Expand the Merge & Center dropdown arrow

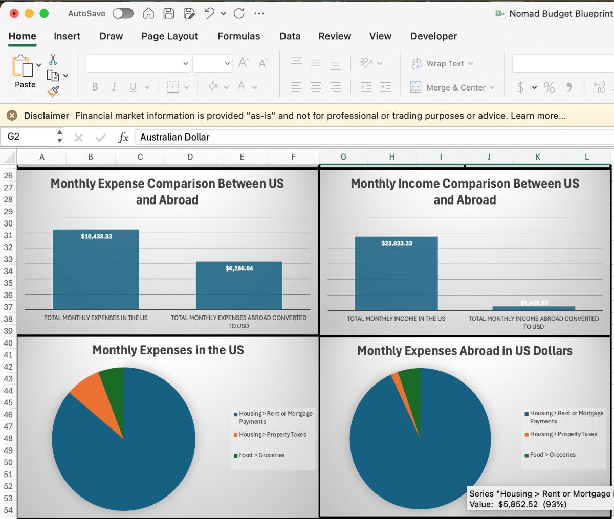pyautogui.click(x=492, y=87)
